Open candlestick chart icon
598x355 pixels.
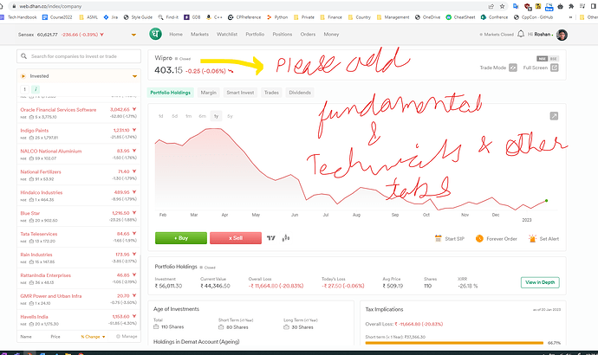(286, 238)
